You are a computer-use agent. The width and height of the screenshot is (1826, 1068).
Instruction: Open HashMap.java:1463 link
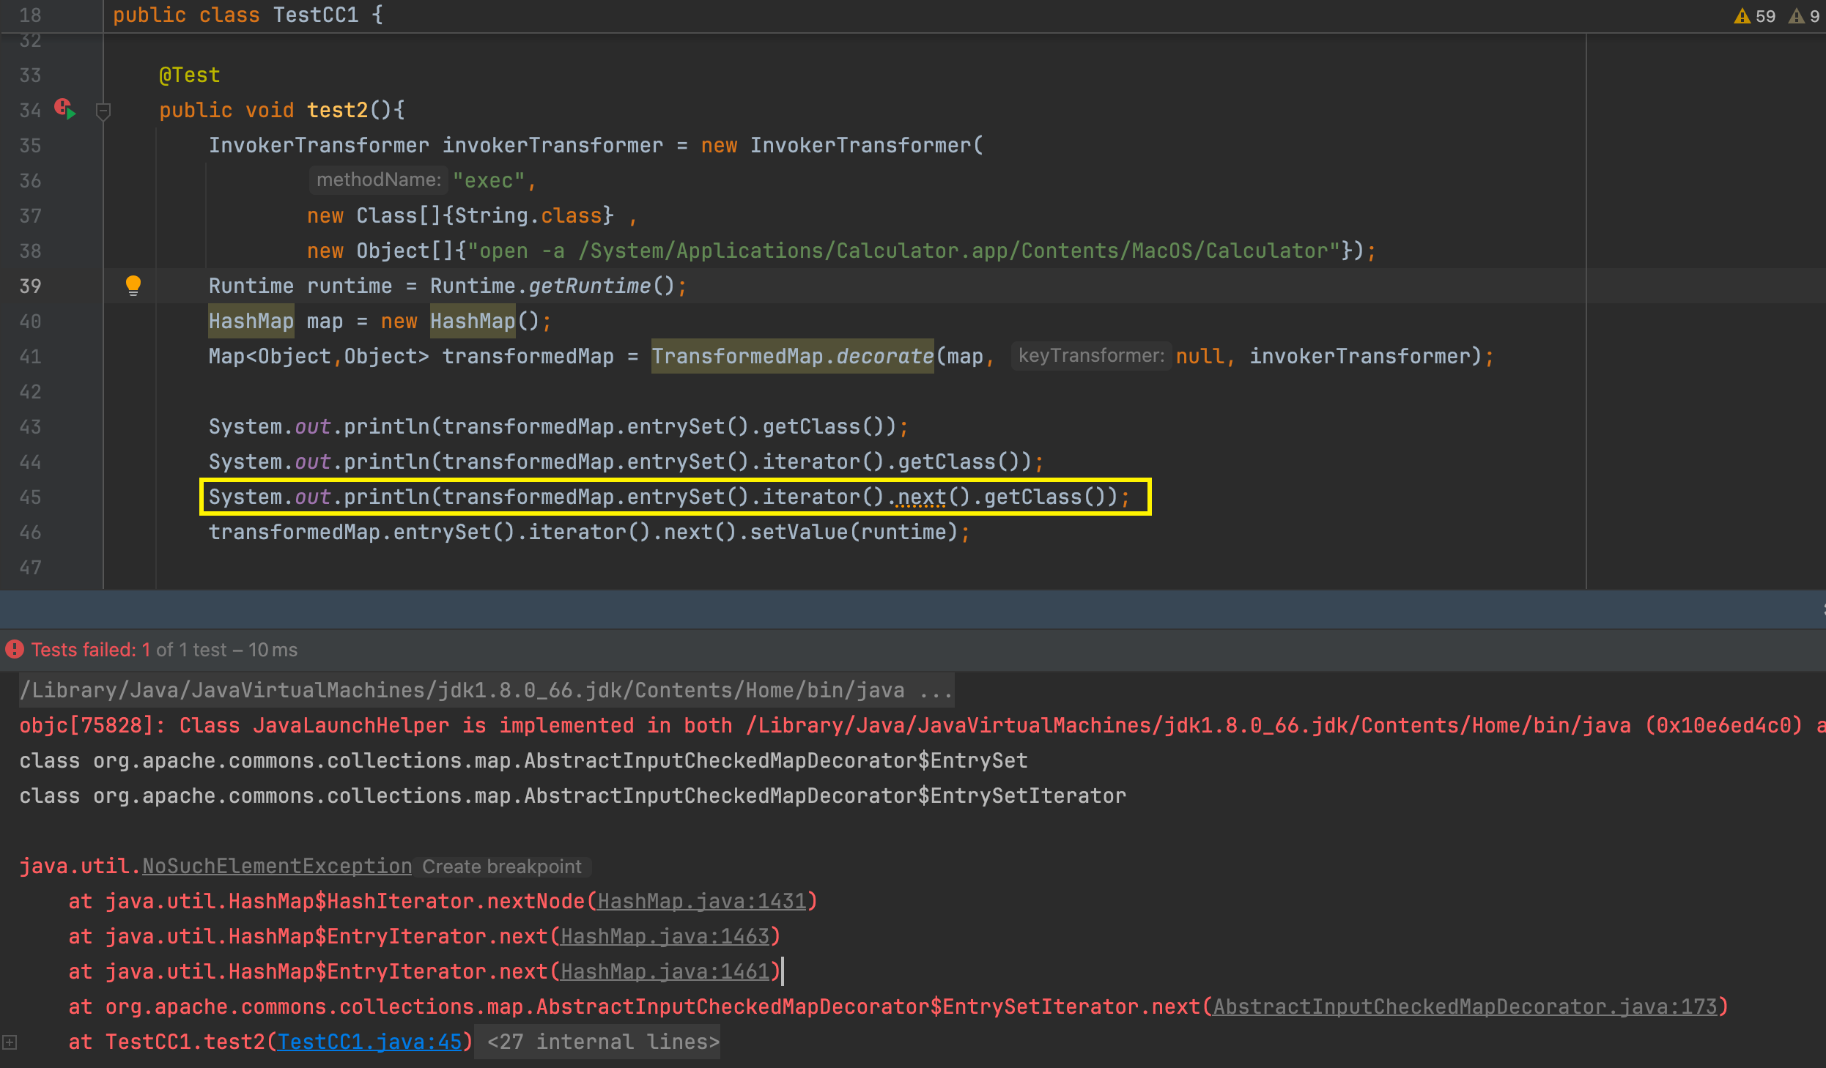click(665, 936)
